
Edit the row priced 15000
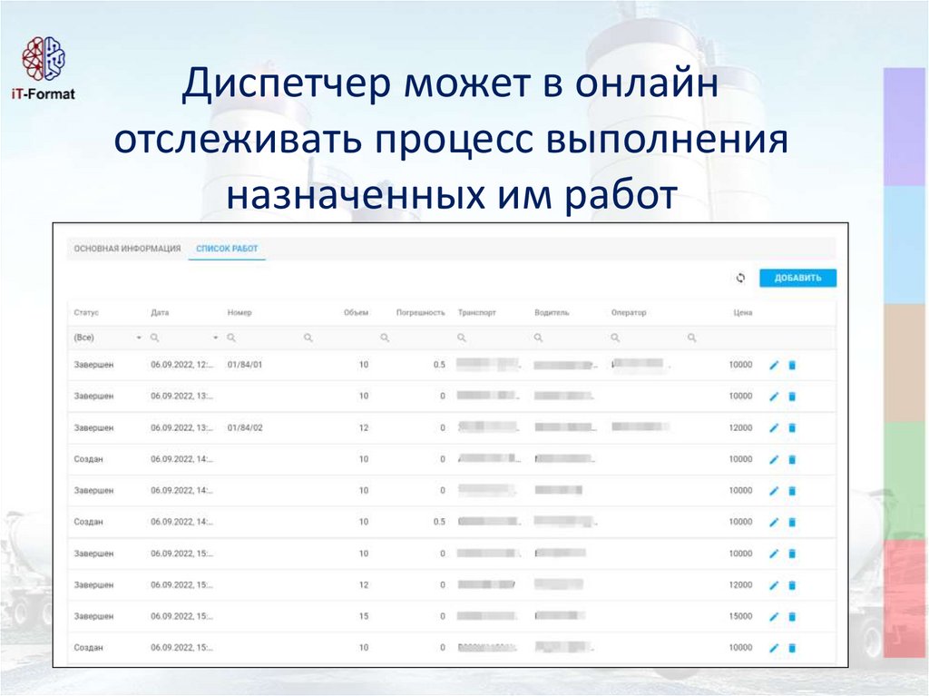774,616
